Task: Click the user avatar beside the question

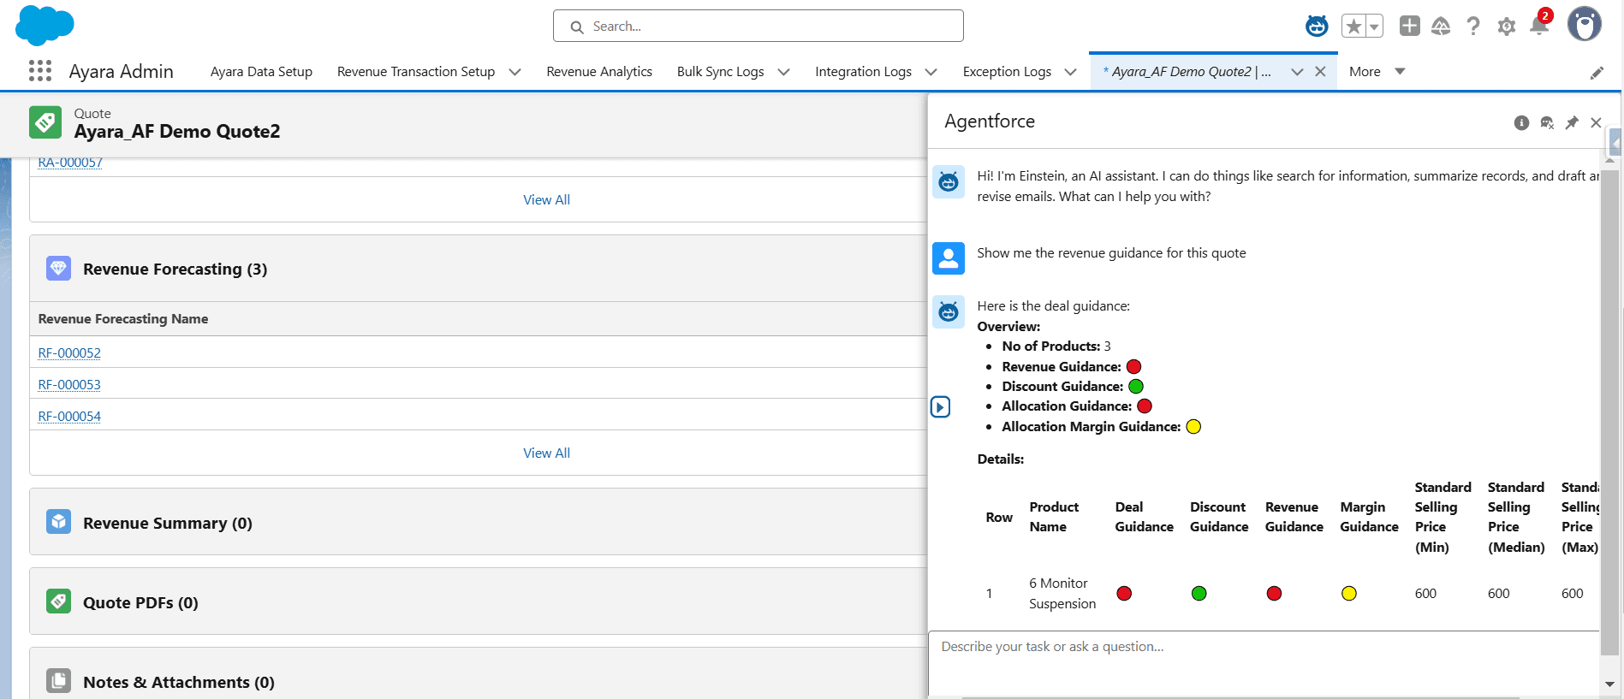Action: pos(949,258)
